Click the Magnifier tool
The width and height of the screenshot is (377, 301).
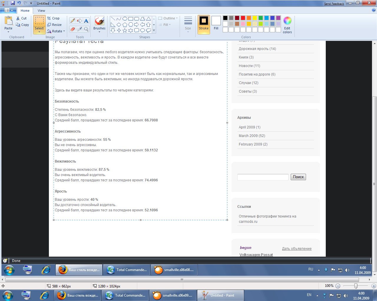click(86, 29)
